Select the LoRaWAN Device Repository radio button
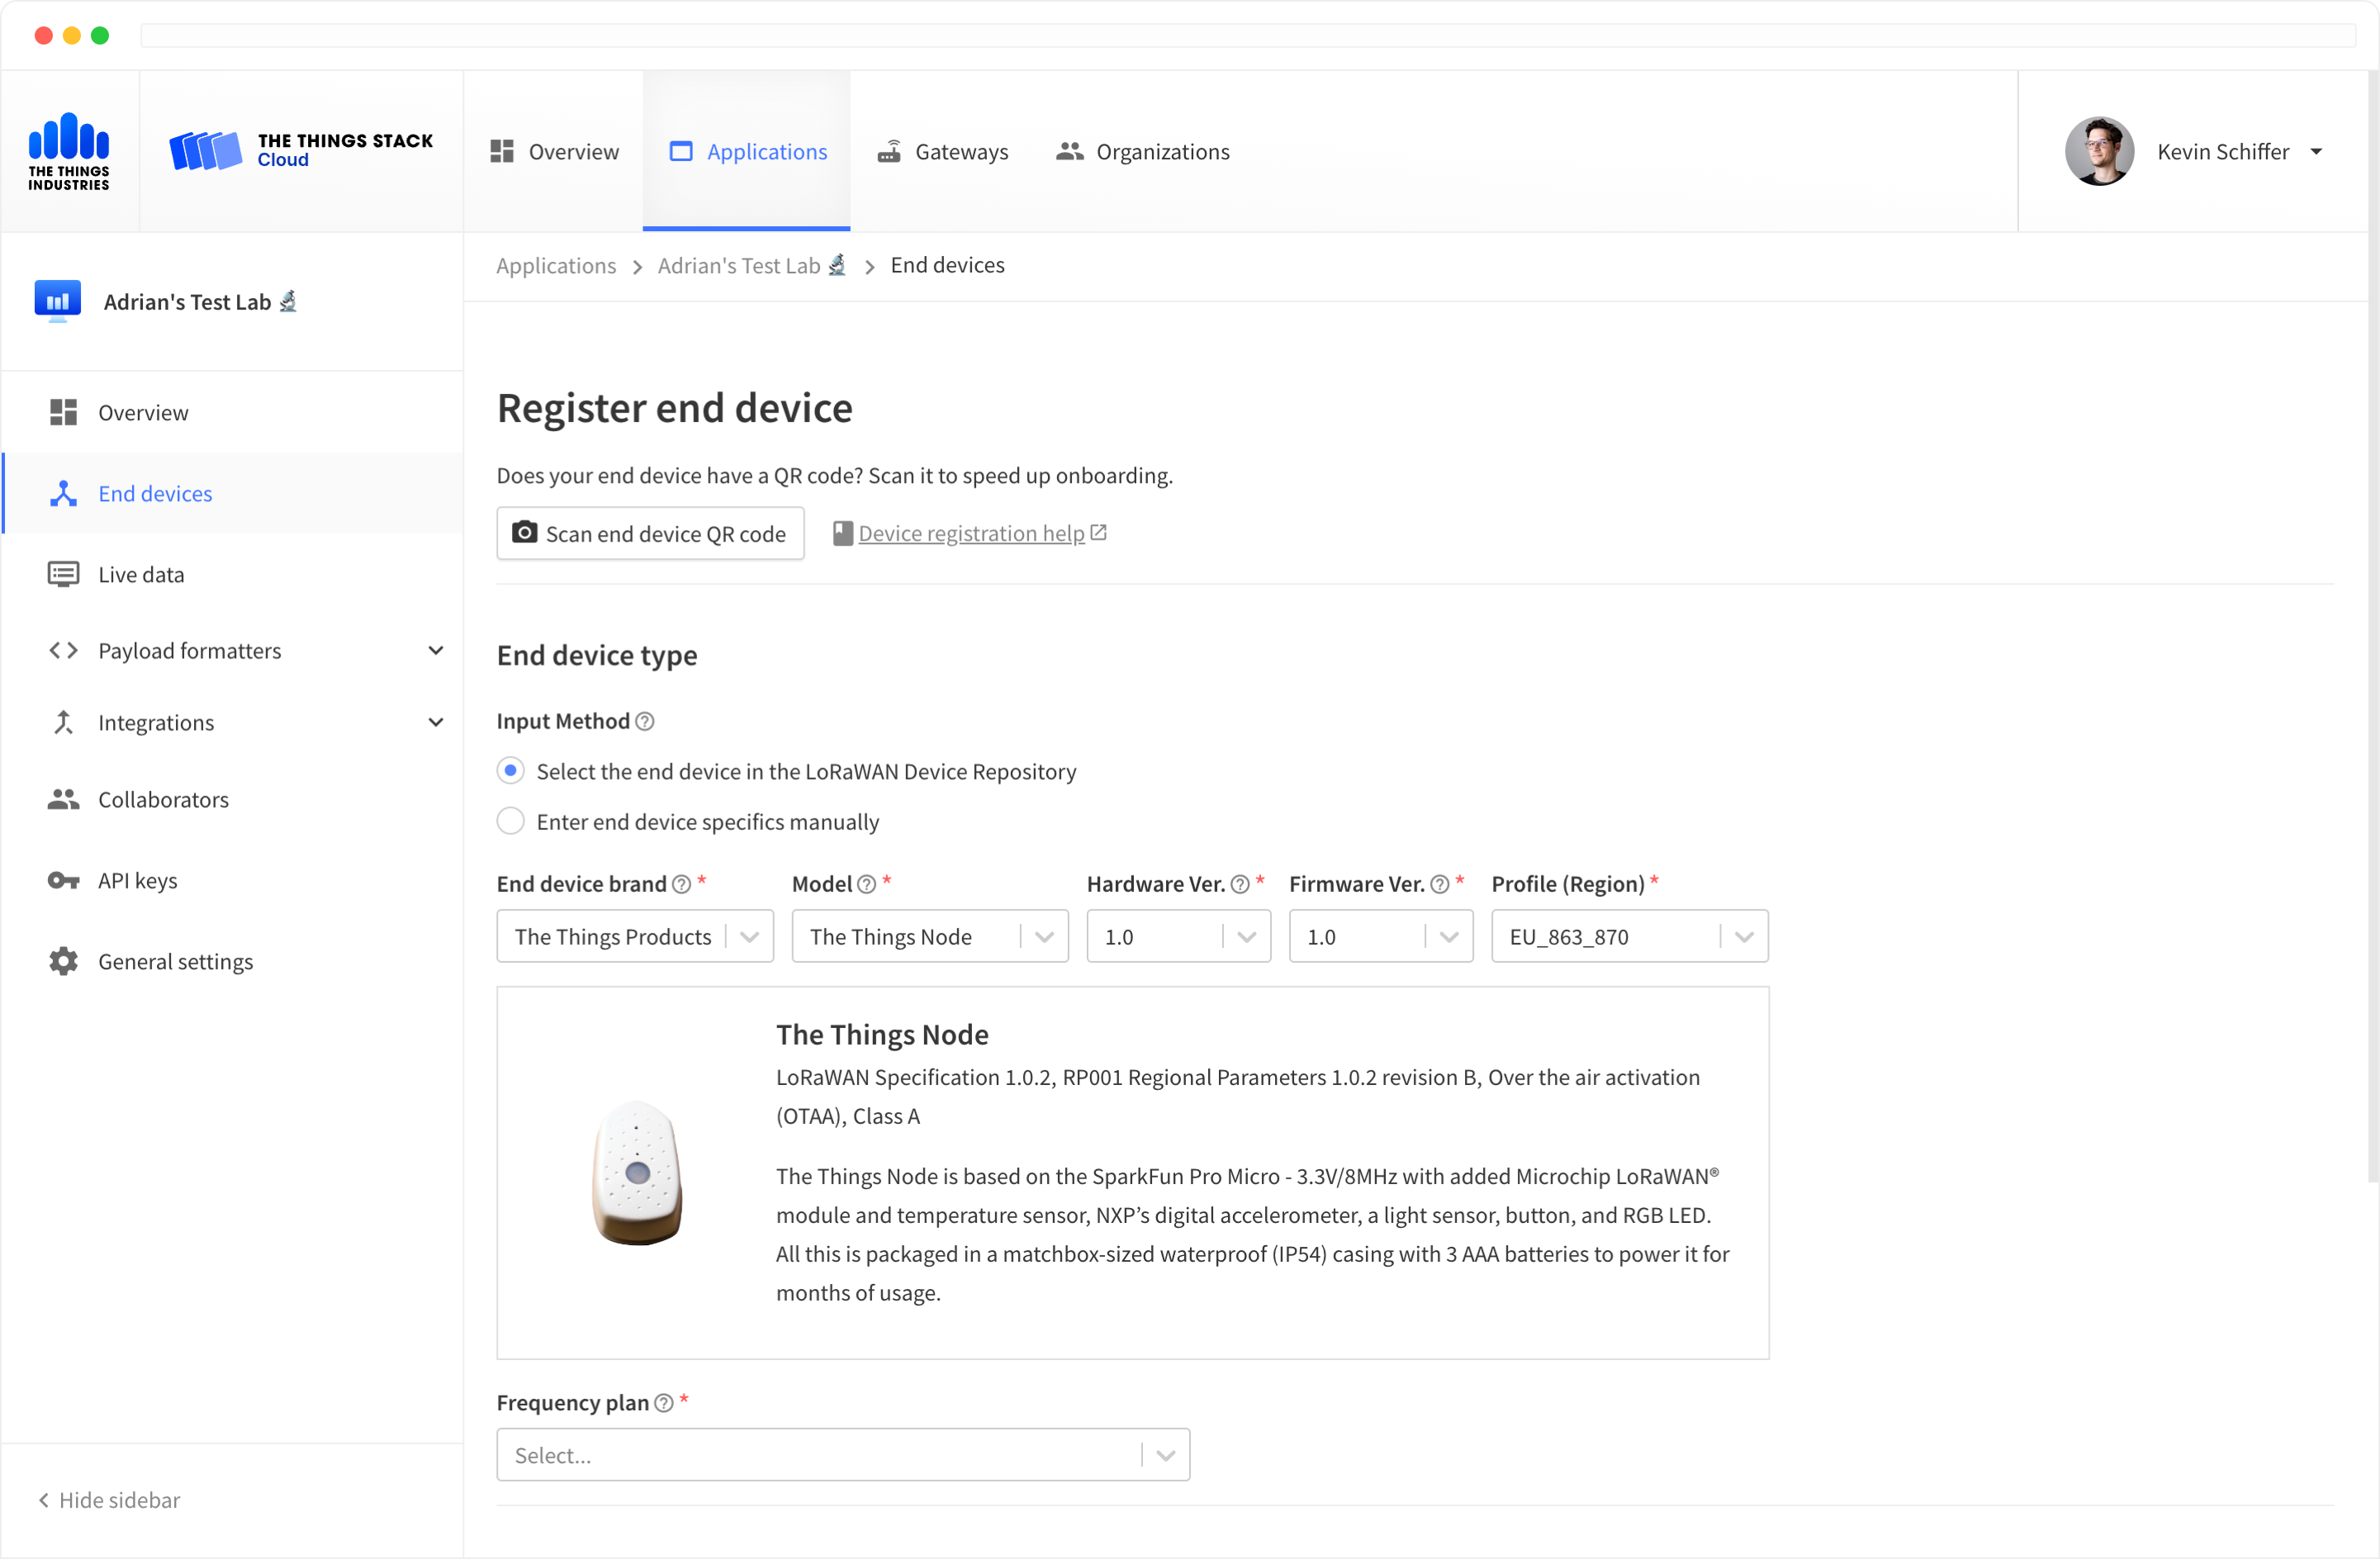The width and height of the screenshot is (2380, 1559). click(x=510, y=770)
